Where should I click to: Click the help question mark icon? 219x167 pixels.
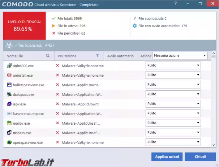[x=175, y=3]
